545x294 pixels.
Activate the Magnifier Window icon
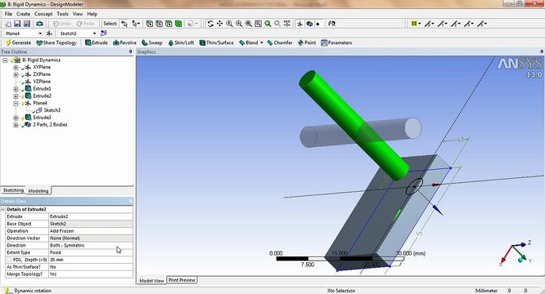click(x=259, y=24)
